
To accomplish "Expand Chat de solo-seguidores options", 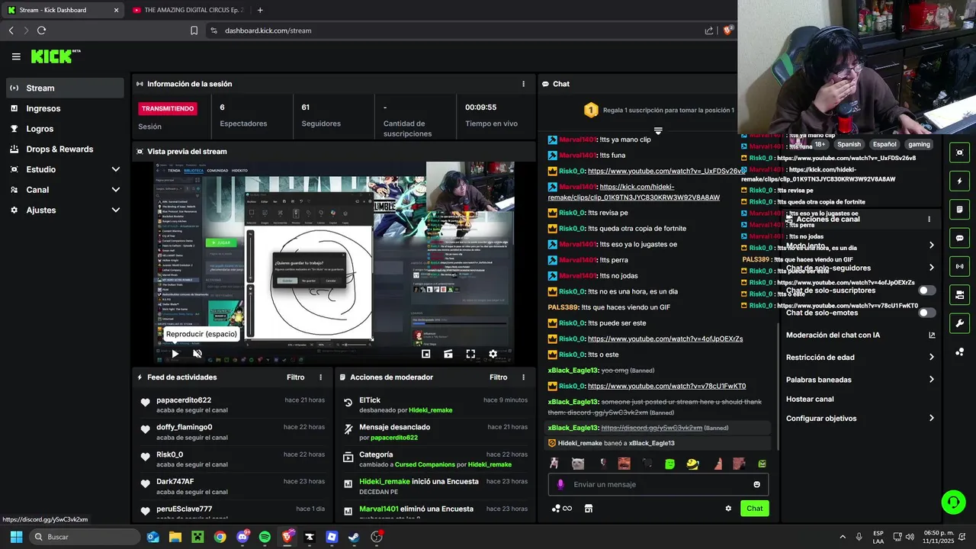I will [932, 268].
